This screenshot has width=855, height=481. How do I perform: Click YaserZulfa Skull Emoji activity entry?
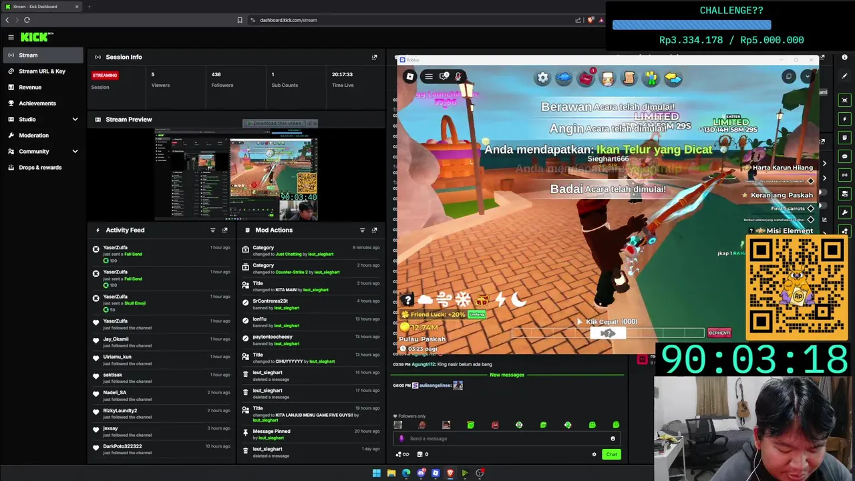tap(163, 303)
